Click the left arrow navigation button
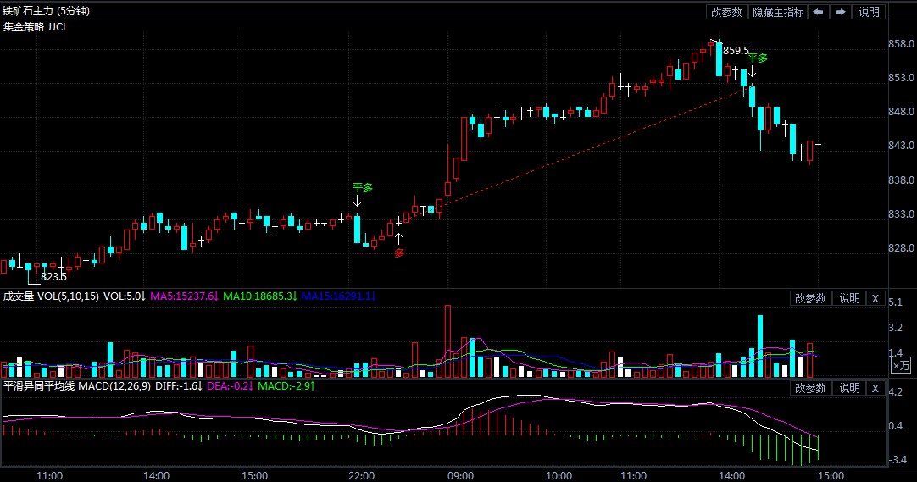The width and height of the screenshot is (917, 482). [818, 12]
